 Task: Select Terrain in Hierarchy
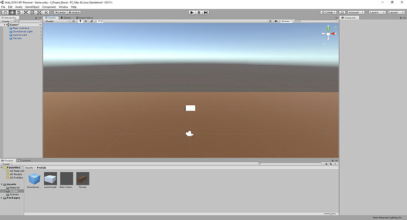click(x=17, y=38)
